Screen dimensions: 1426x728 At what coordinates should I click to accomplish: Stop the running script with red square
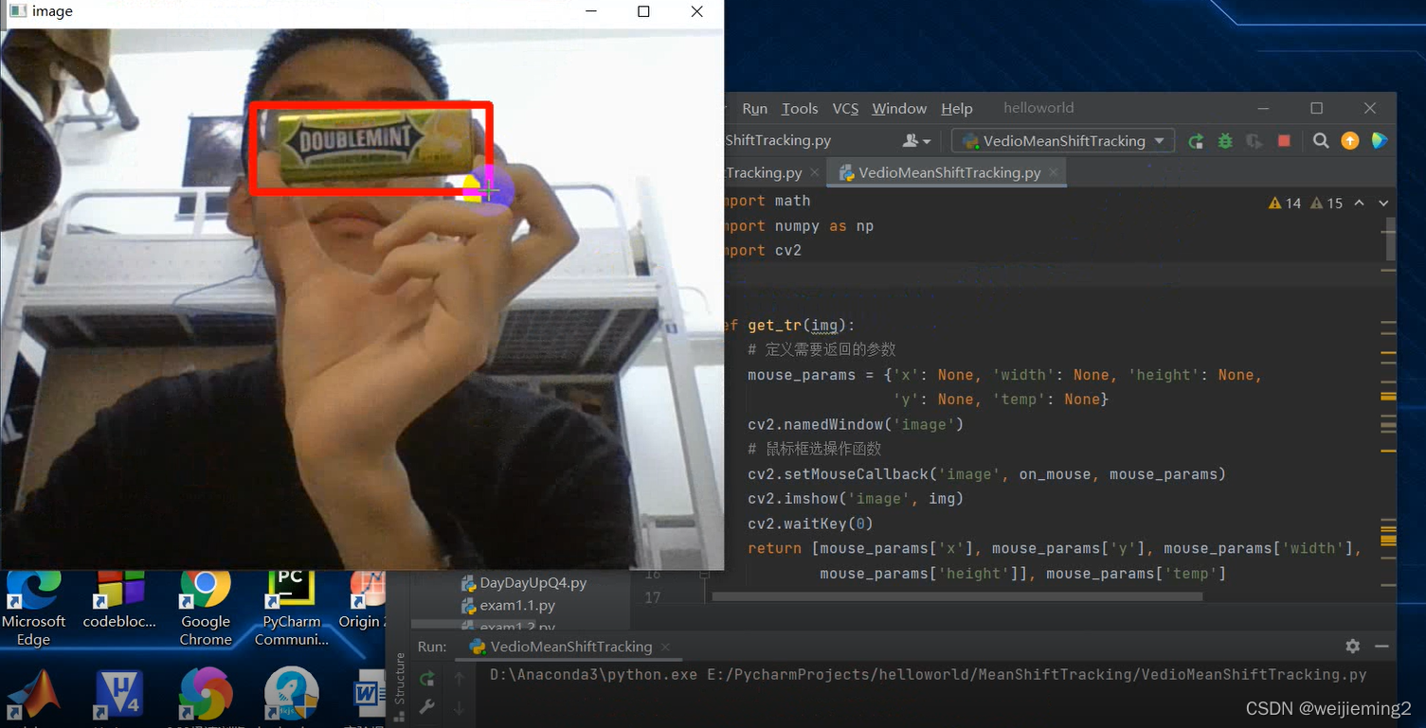pos(1284,141)
